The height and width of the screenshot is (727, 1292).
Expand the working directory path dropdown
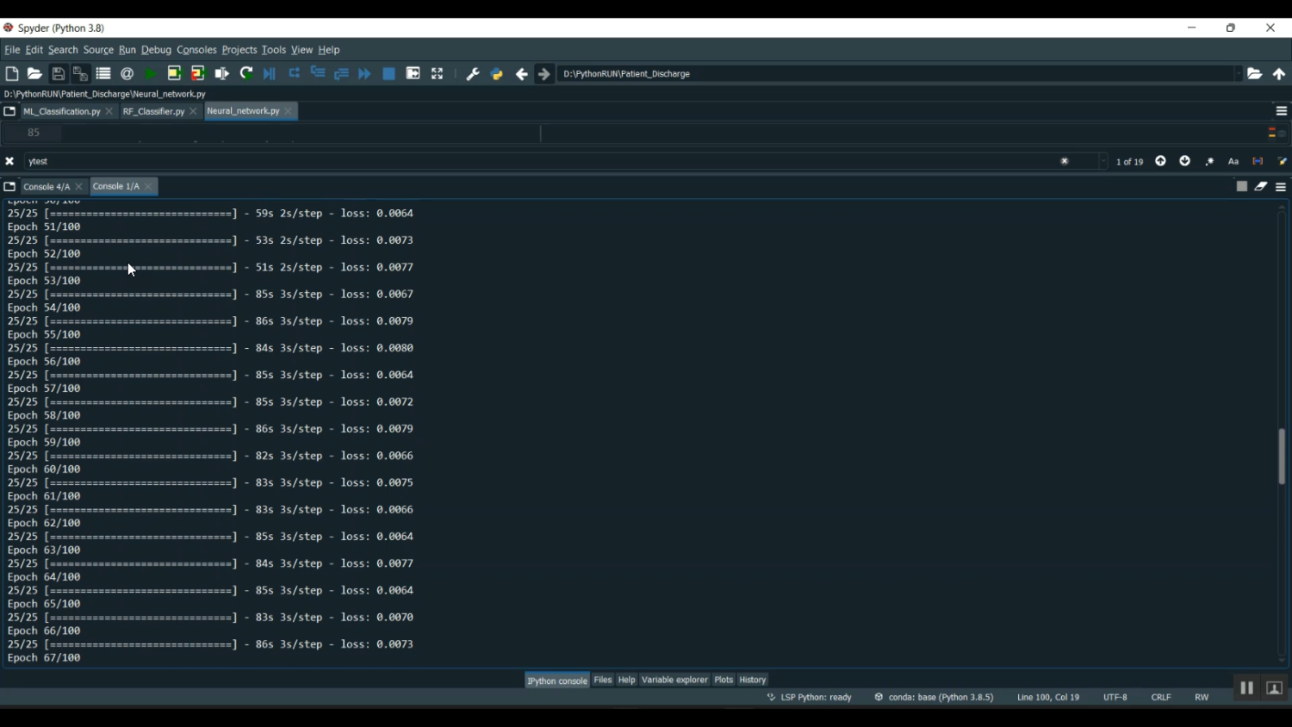point(1239,74)
